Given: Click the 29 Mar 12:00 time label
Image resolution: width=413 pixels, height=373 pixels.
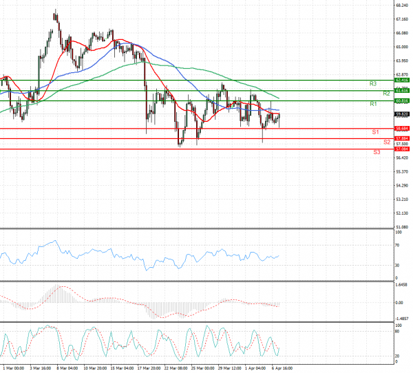Looking at the screenshot, I should pyautogui.click(x=229, y=368).
